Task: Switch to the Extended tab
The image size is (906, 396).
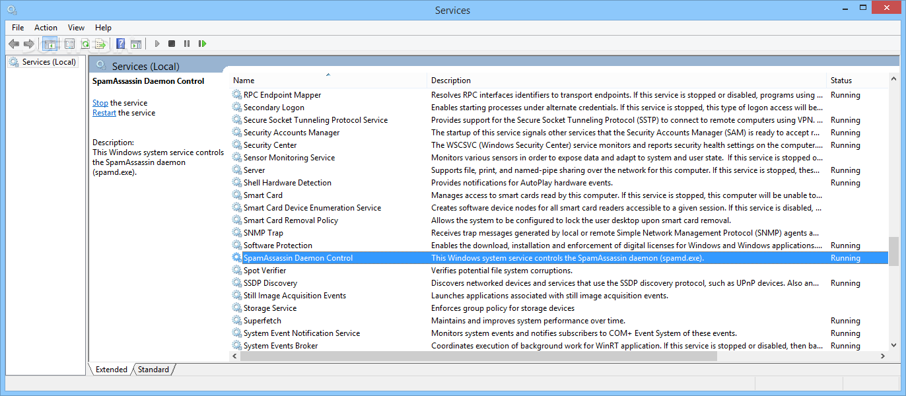Action: 111,370
